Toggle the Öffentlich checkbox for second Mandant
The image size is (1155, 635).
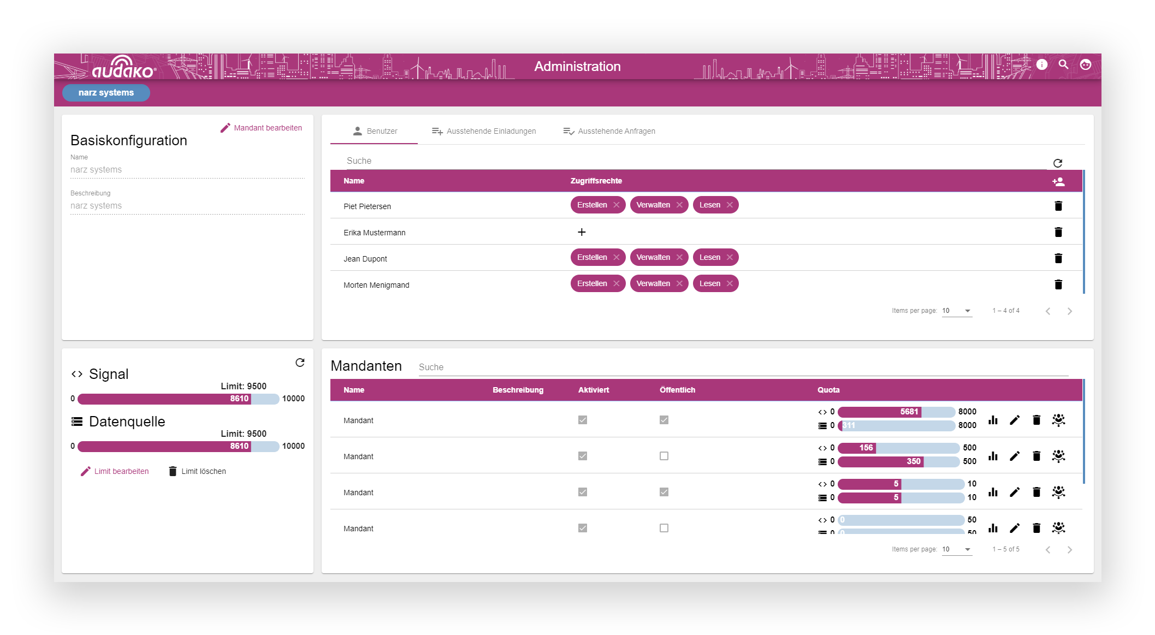click(664, 455)
